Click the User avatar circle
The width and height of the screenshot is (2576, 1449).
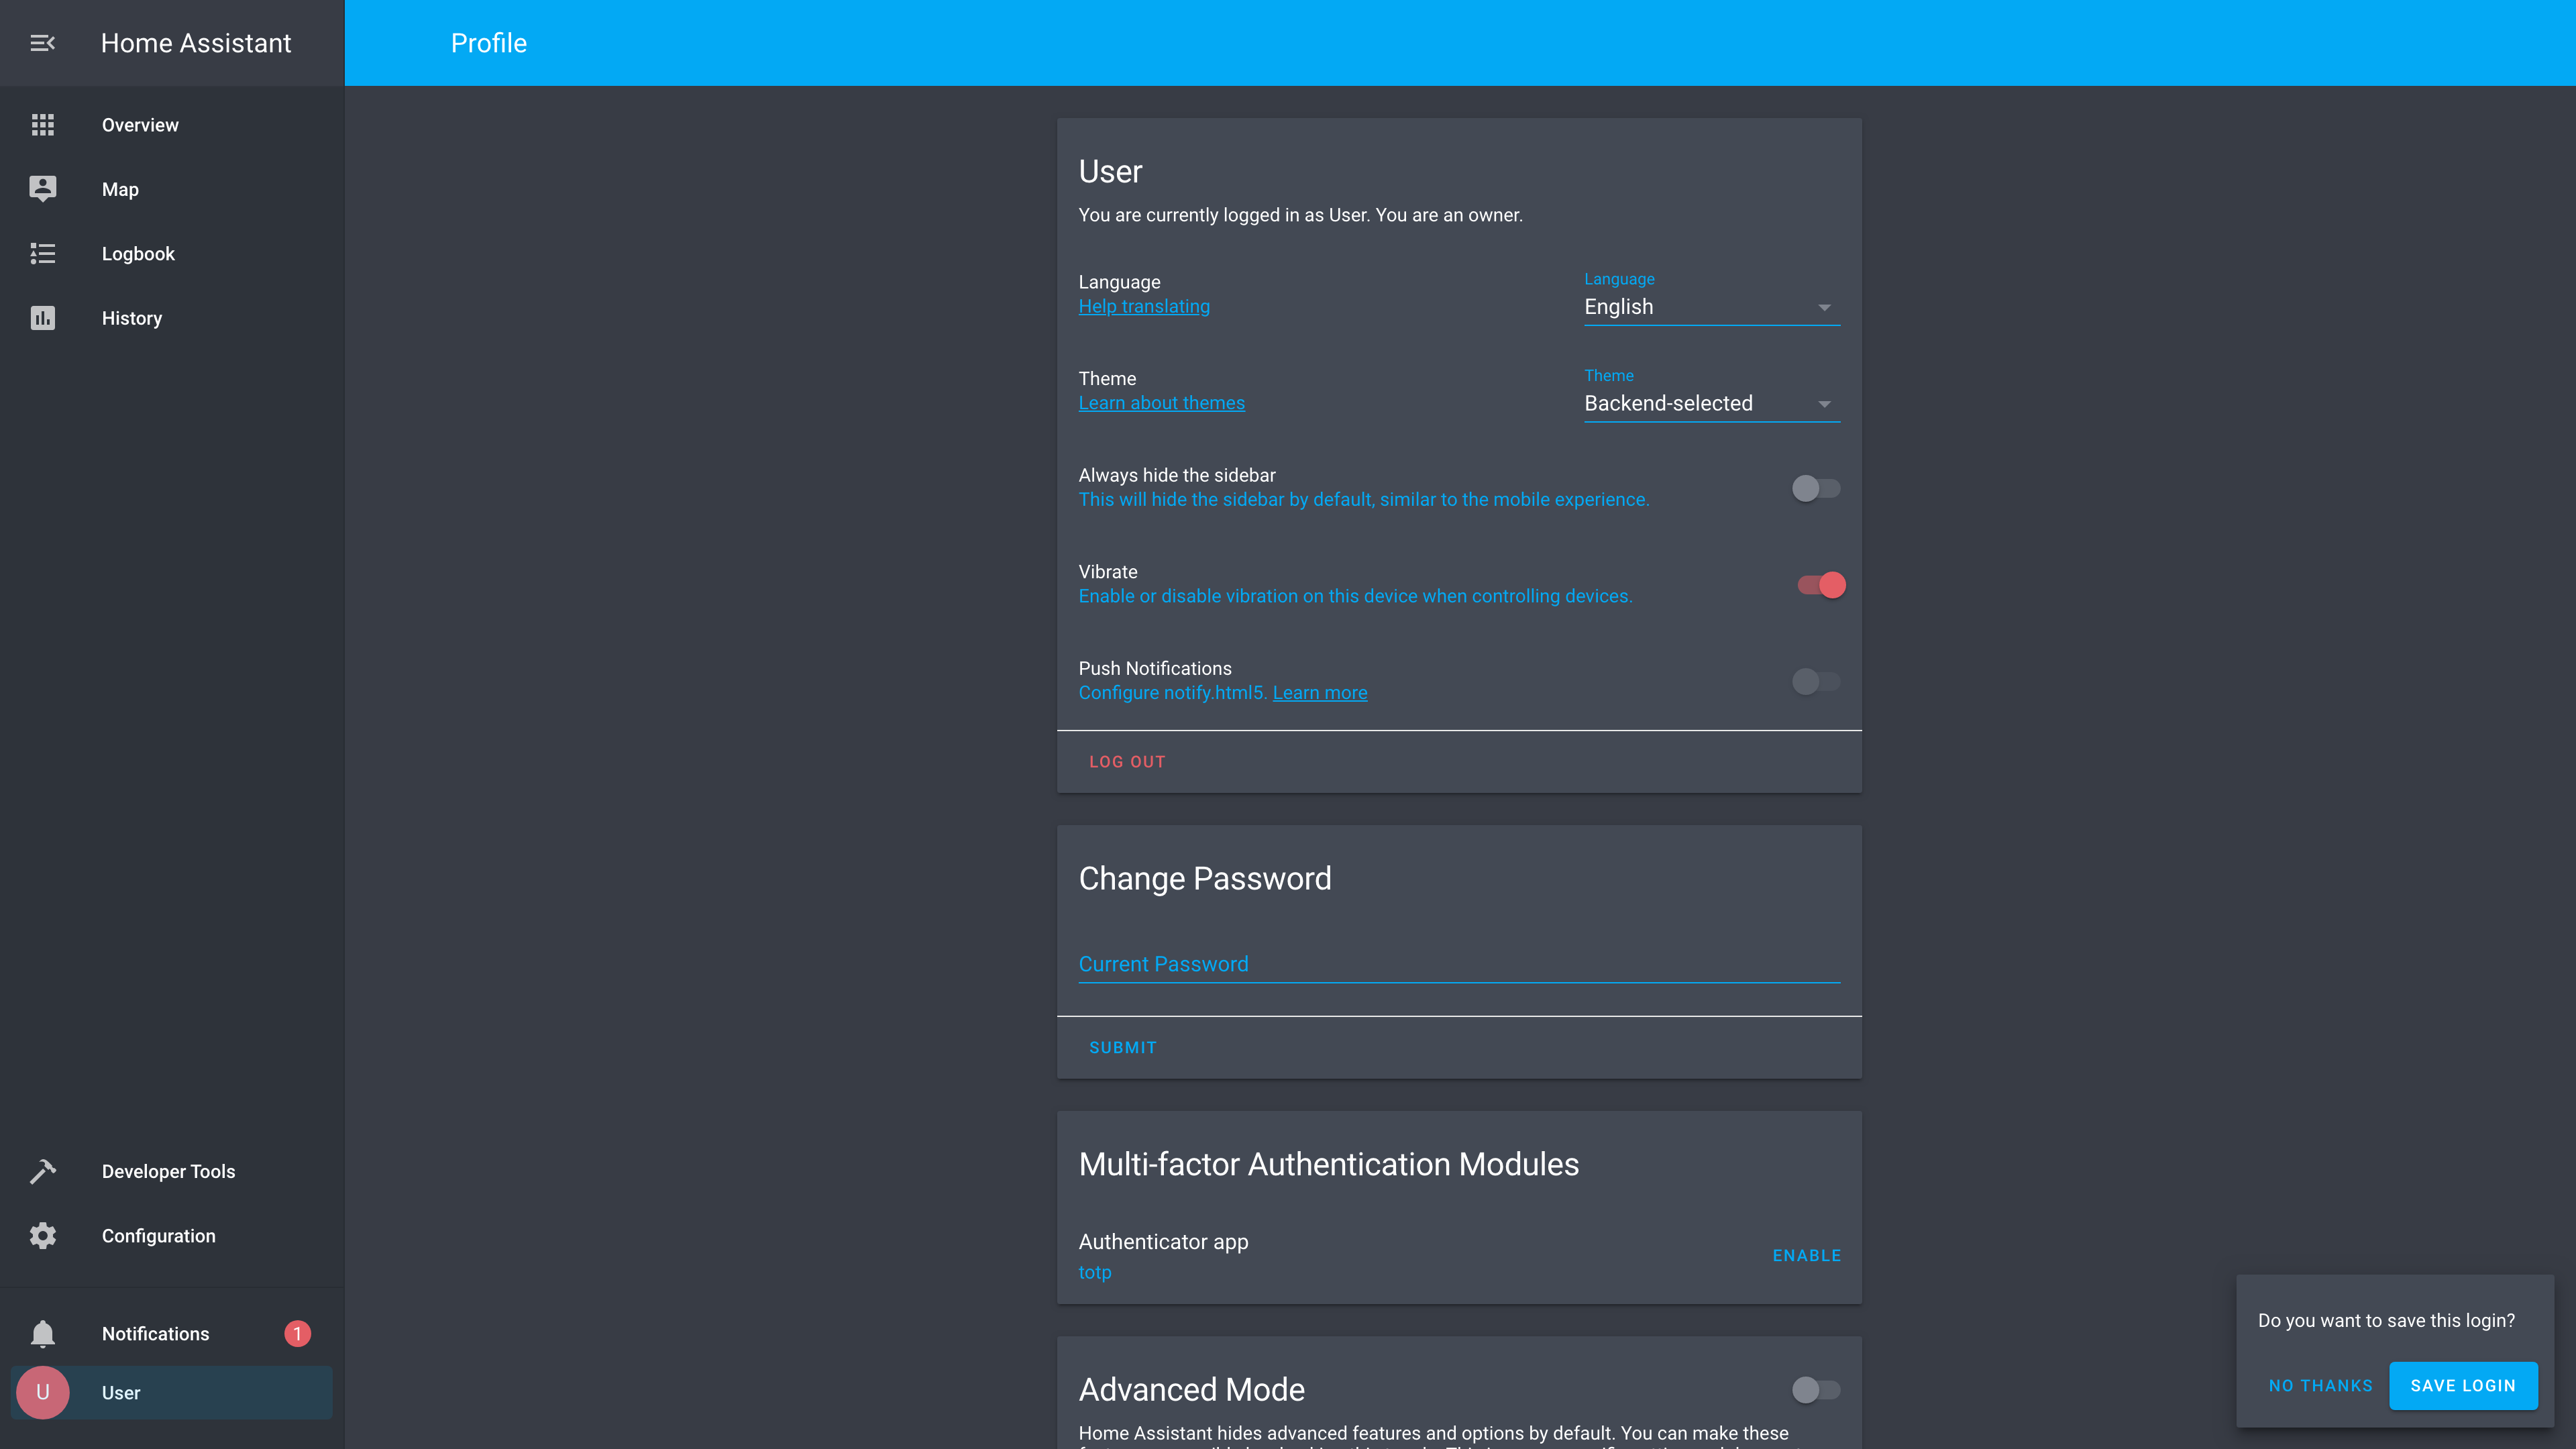[42, 1393]
